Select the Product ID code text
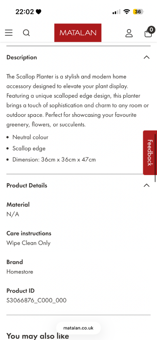Viewport: 157px width, 340px height. [x=36, y=300]
